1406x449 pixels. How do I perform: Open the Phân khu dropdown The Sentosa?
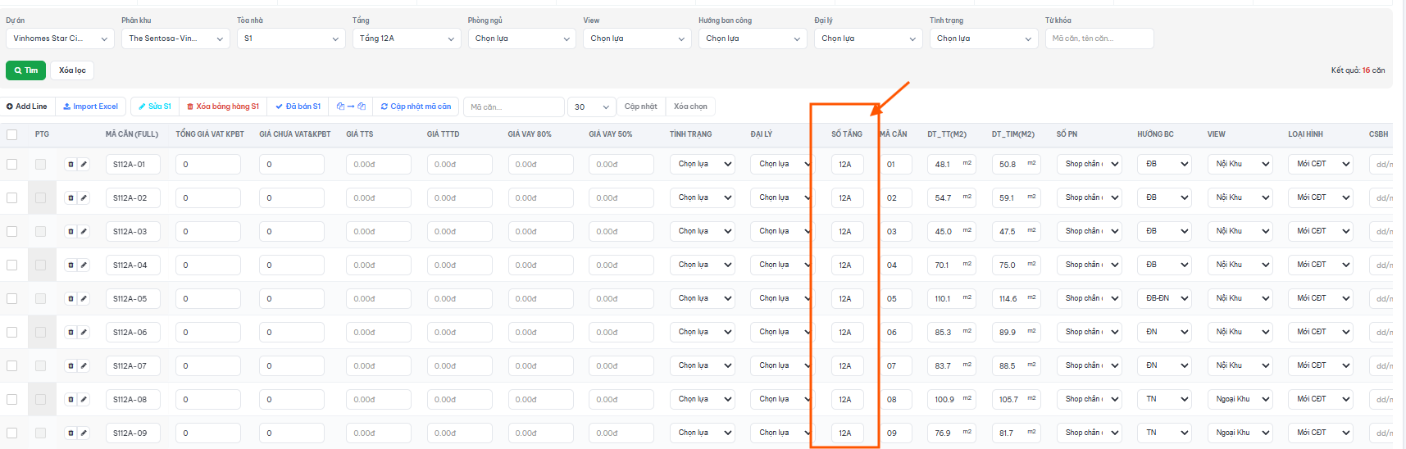(x=175, y=39)
